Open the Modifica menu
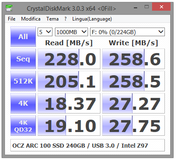Image resolution: width=176 pixels, height=160 pixels. click(31, 19)
